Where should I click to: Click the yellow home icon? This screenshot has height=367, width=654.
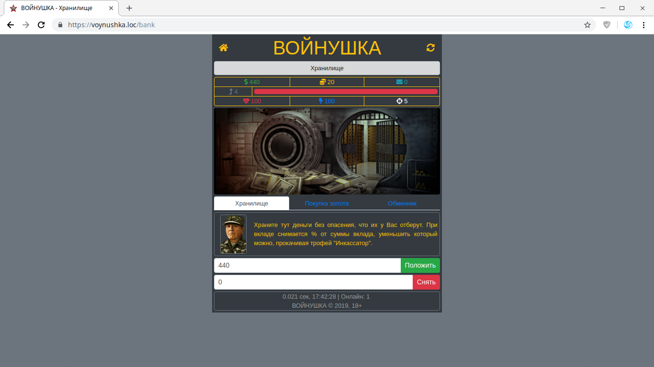coord(224,48)
